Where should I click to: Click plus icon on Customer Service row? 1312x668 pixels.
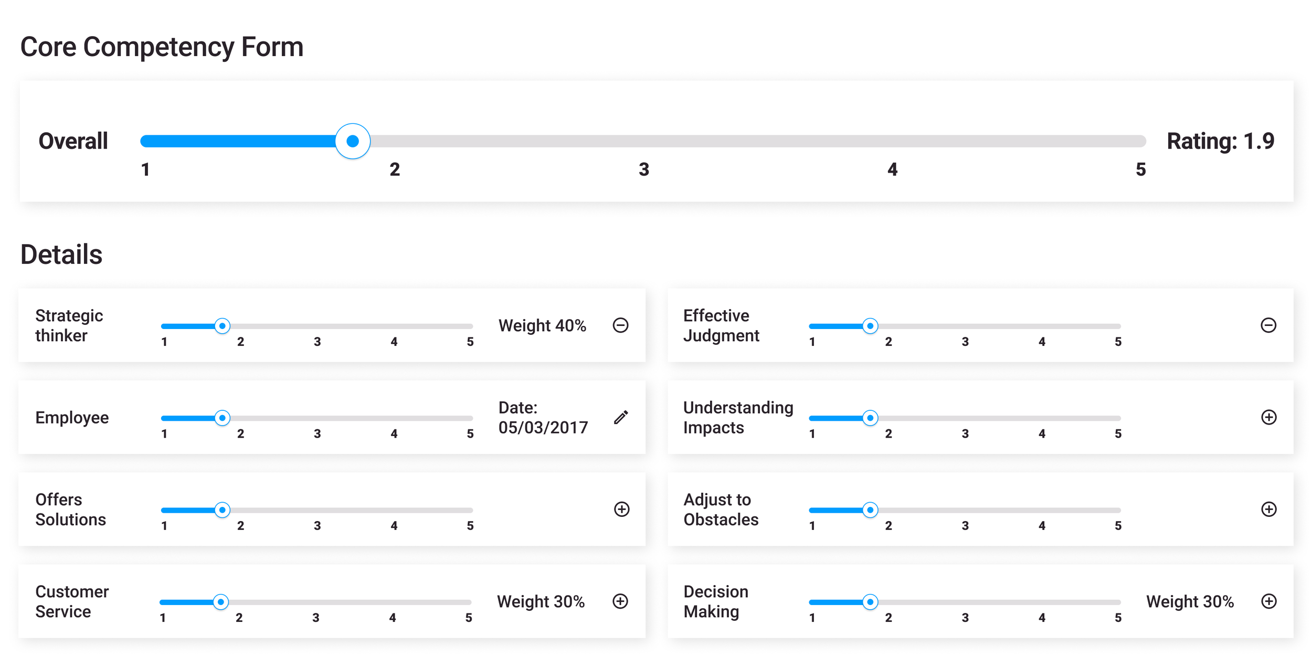tap(620, 601)
